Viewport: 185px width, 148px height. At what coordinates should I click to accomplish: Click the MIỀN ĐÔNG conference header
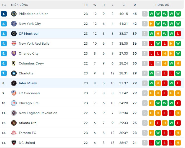point(19,5)
